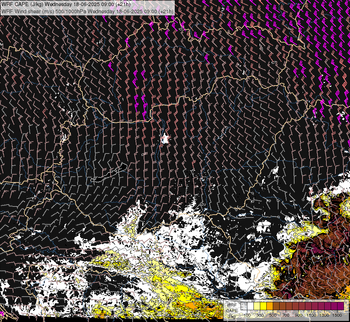Select the white swatch in the CAPE legend

click(251, 306)
